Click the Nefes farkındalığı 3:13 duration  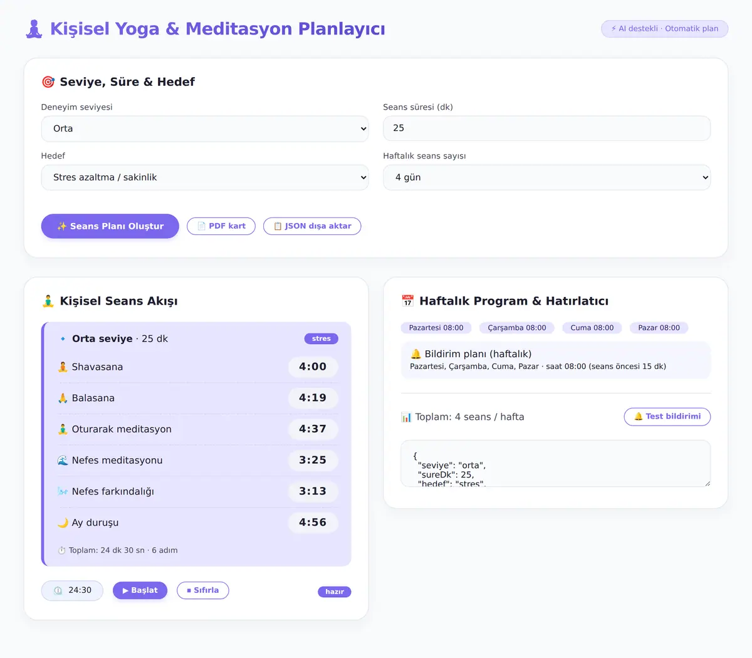pyautogui.click(x=313, y=491)
